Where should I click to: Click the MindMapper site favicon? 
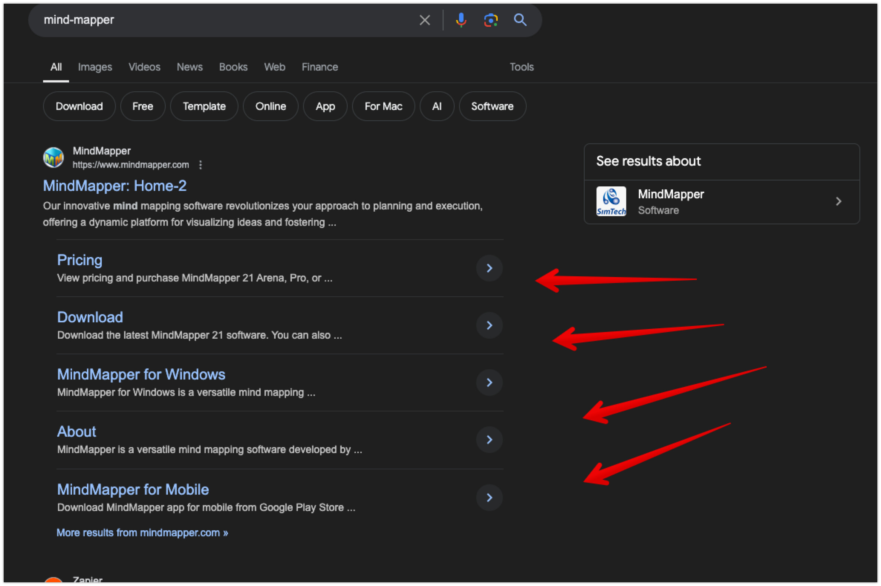click(53, 157)
